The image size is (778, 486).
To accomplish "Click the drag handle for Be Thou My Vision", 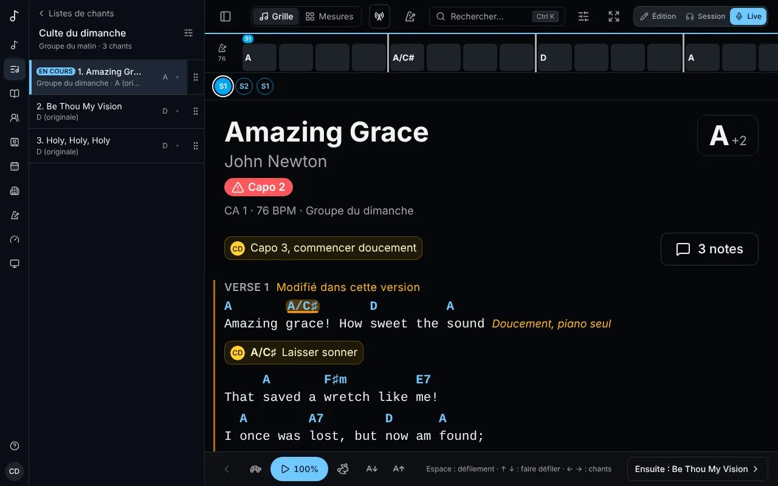I will [x=196, y=111].
